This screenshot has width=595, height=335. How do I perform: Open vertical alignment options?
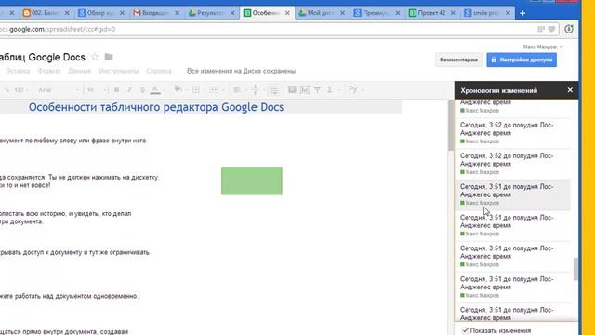click(255, 90)
